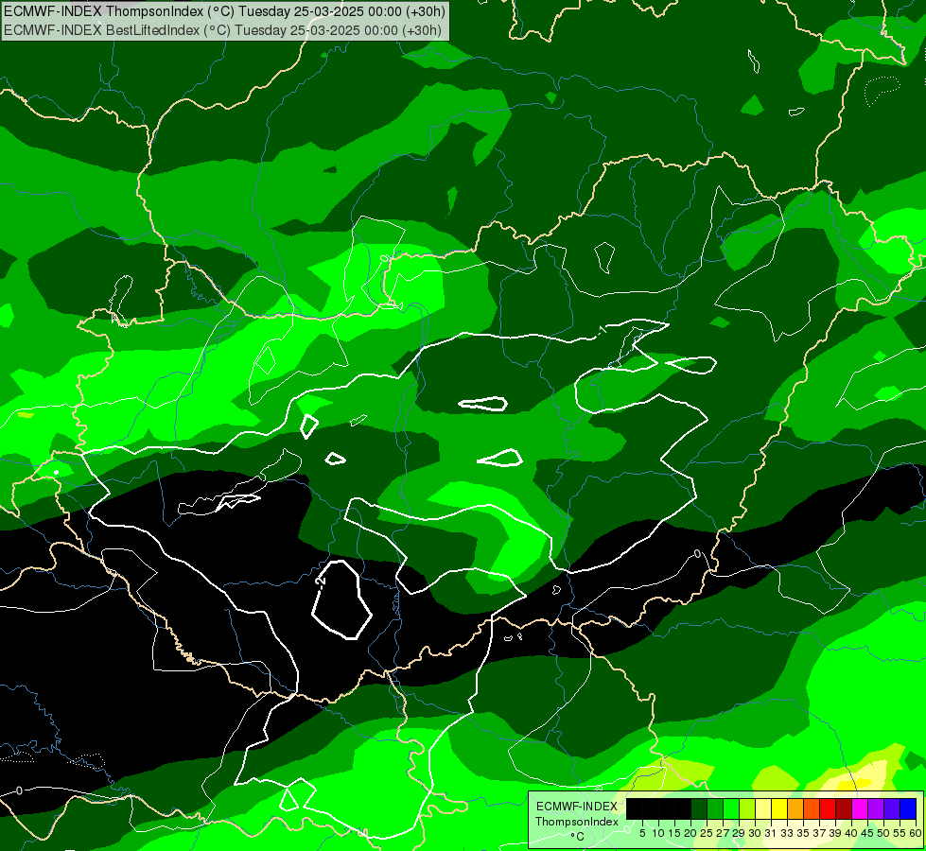This screenshot has height=851, width=926.
Task: Click the bright red 37-39 legend swatch
Action: [x=828, y=808]
